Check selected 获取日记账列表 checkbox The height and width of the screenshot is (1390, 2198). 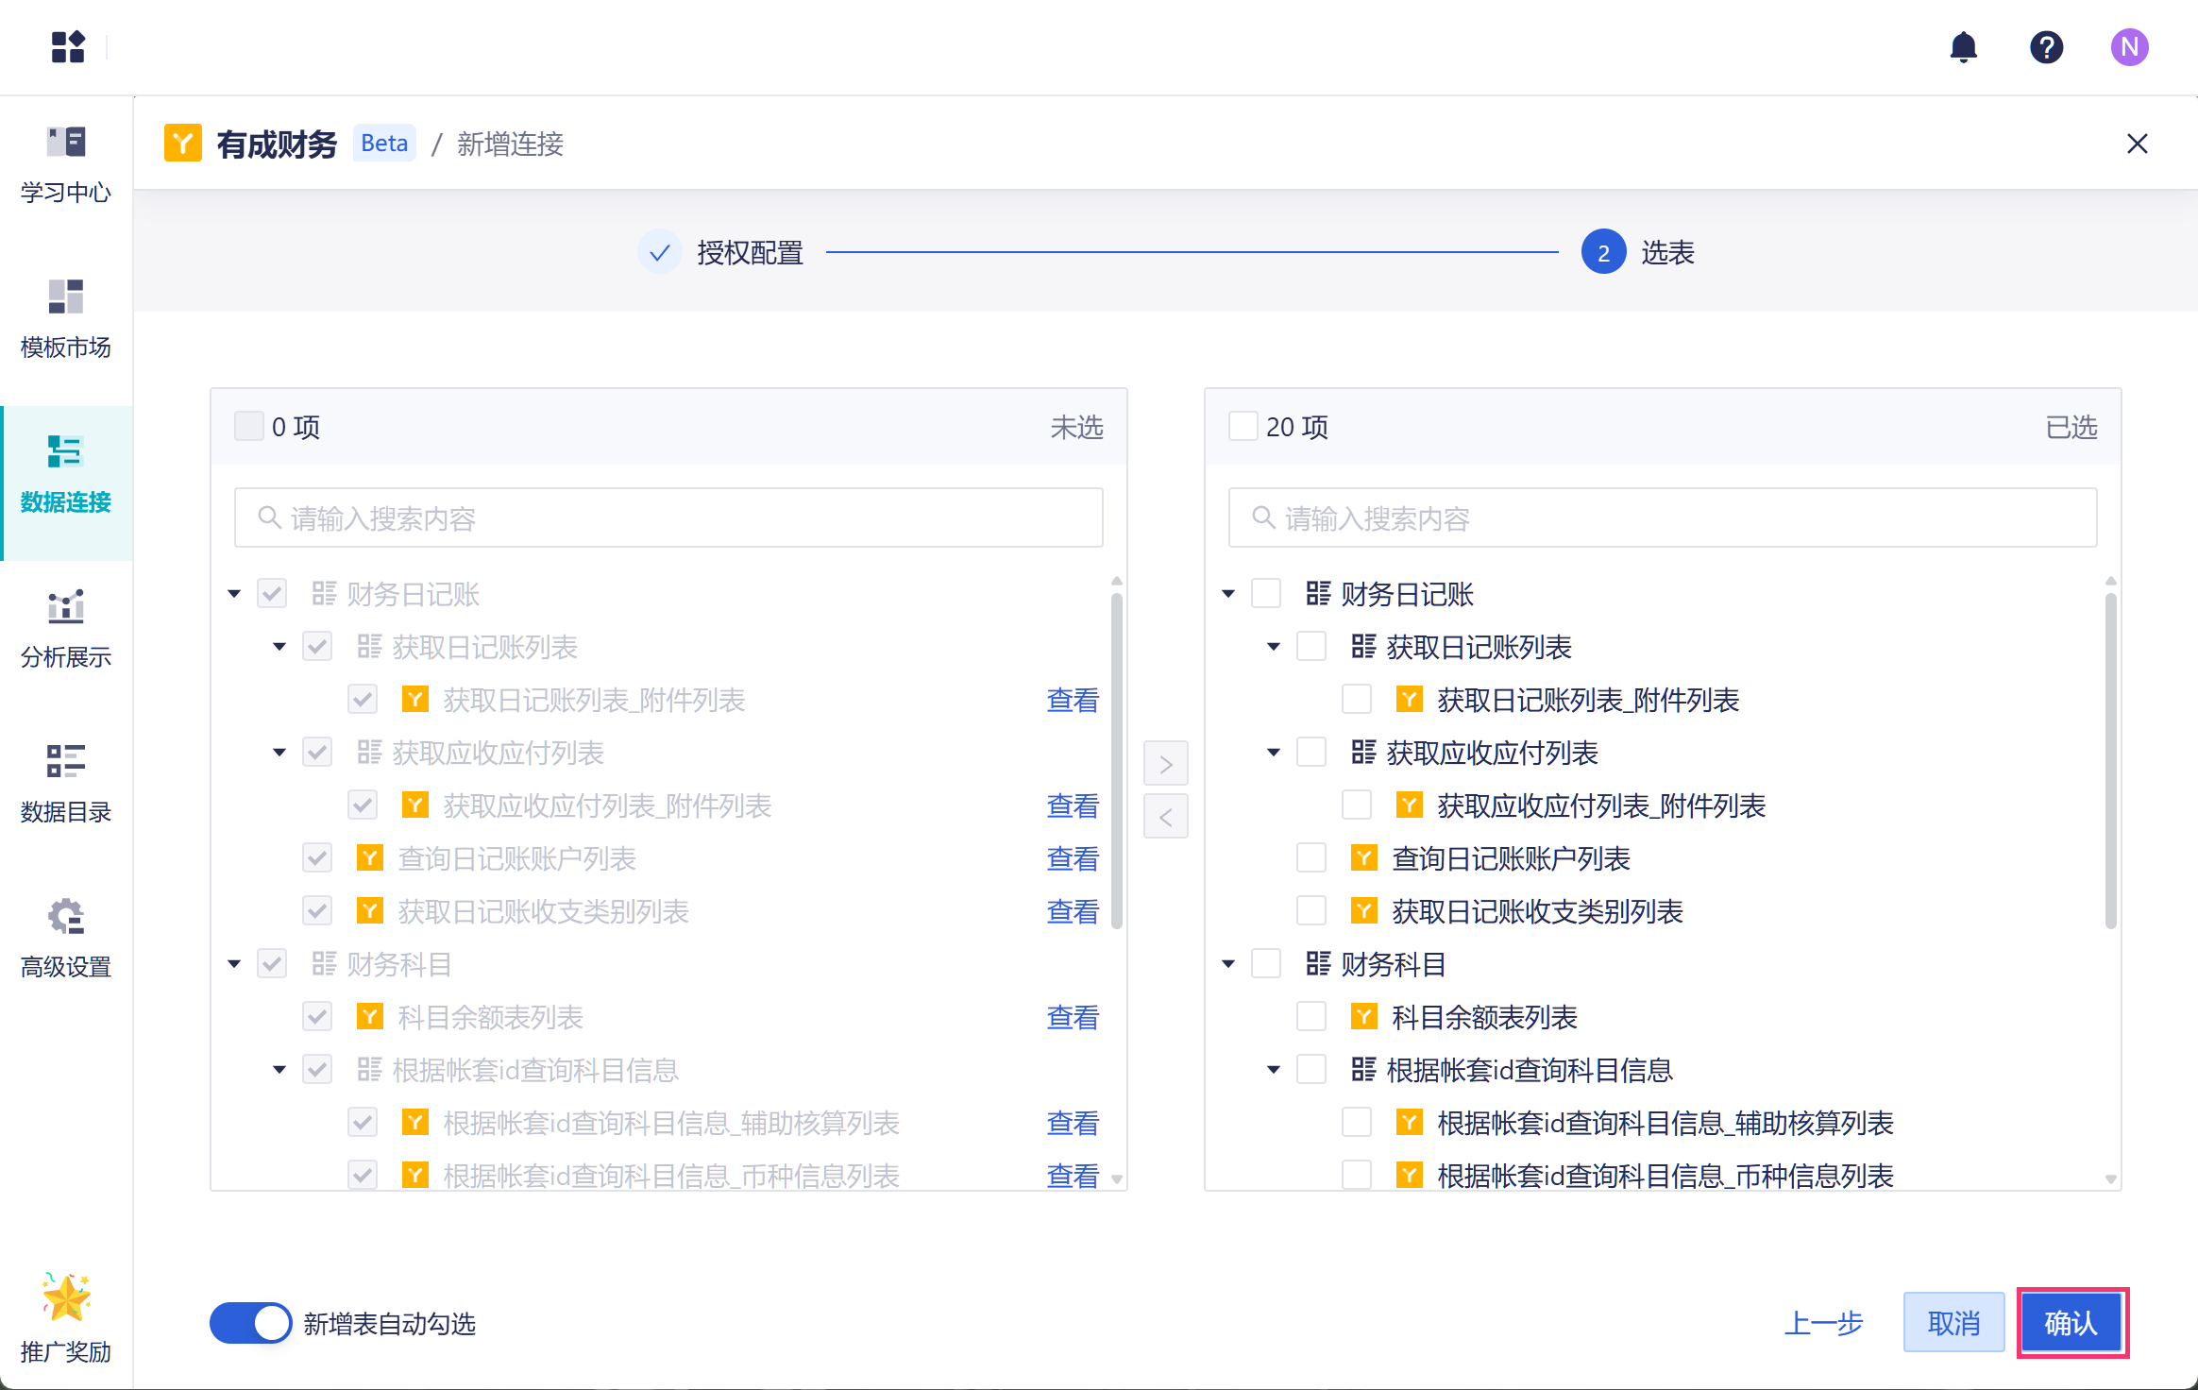(x=1311, y=647)
